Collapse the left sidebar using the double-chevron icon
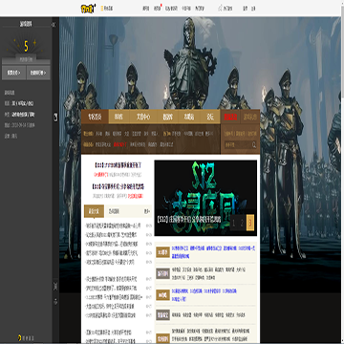This screenshot has height=344, width=344. click(x=54, y=24)
